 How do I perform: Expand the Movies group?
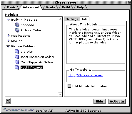click(x=9, y=41)
